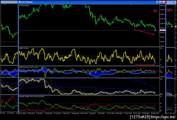Maximize the GOLD,Weekly chart window
The width and height of the screenshot is (177, 120).
tap(161, 2)
